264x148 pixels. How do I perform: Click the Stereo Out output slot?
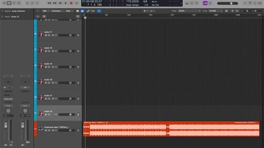click(x=8, y=99)
